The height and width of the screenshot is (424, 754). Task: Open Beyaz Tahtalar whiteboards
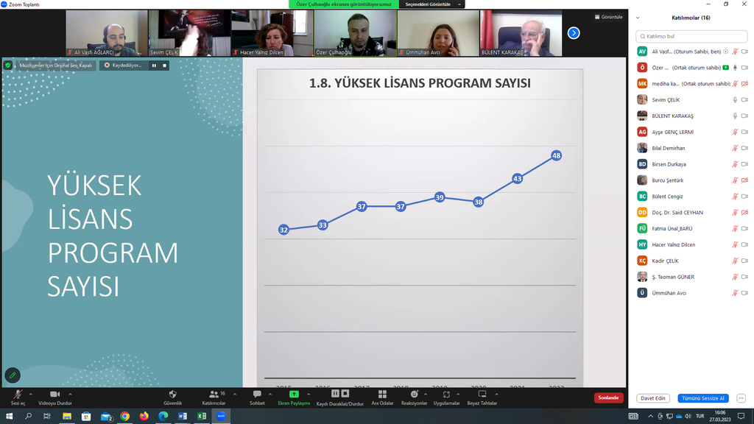click(x=482, y=395)
